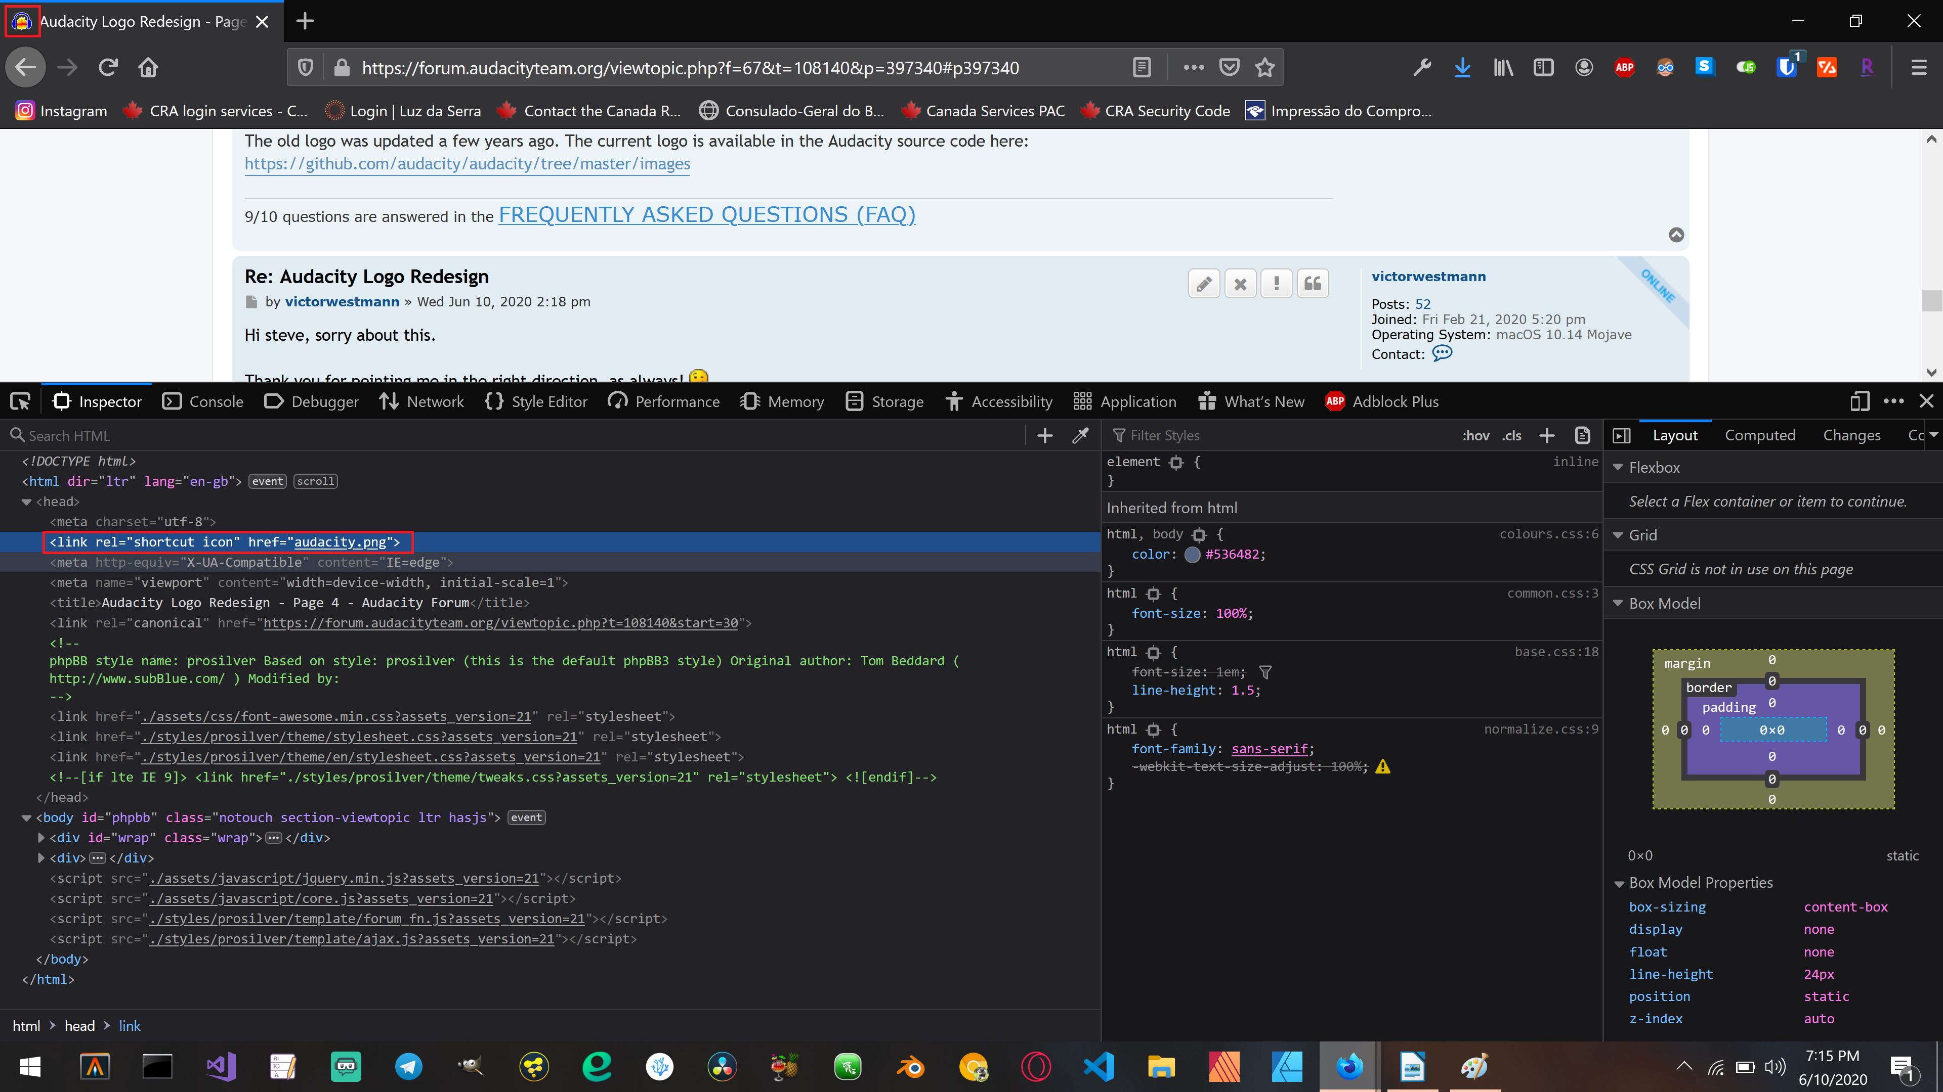This screenshot has height=1092, width=1943.
Task: Click the contact speech bubble for victorwestmann
Action: (x=1442, y=353)
